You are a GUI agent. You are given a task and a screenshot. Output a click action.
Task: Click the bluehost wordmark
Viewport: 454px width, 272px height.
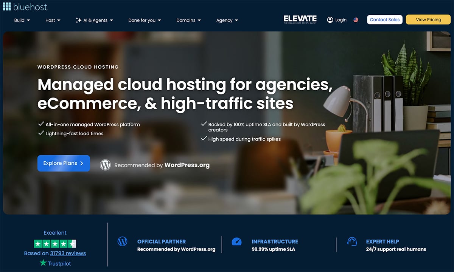tap(30, 6)
